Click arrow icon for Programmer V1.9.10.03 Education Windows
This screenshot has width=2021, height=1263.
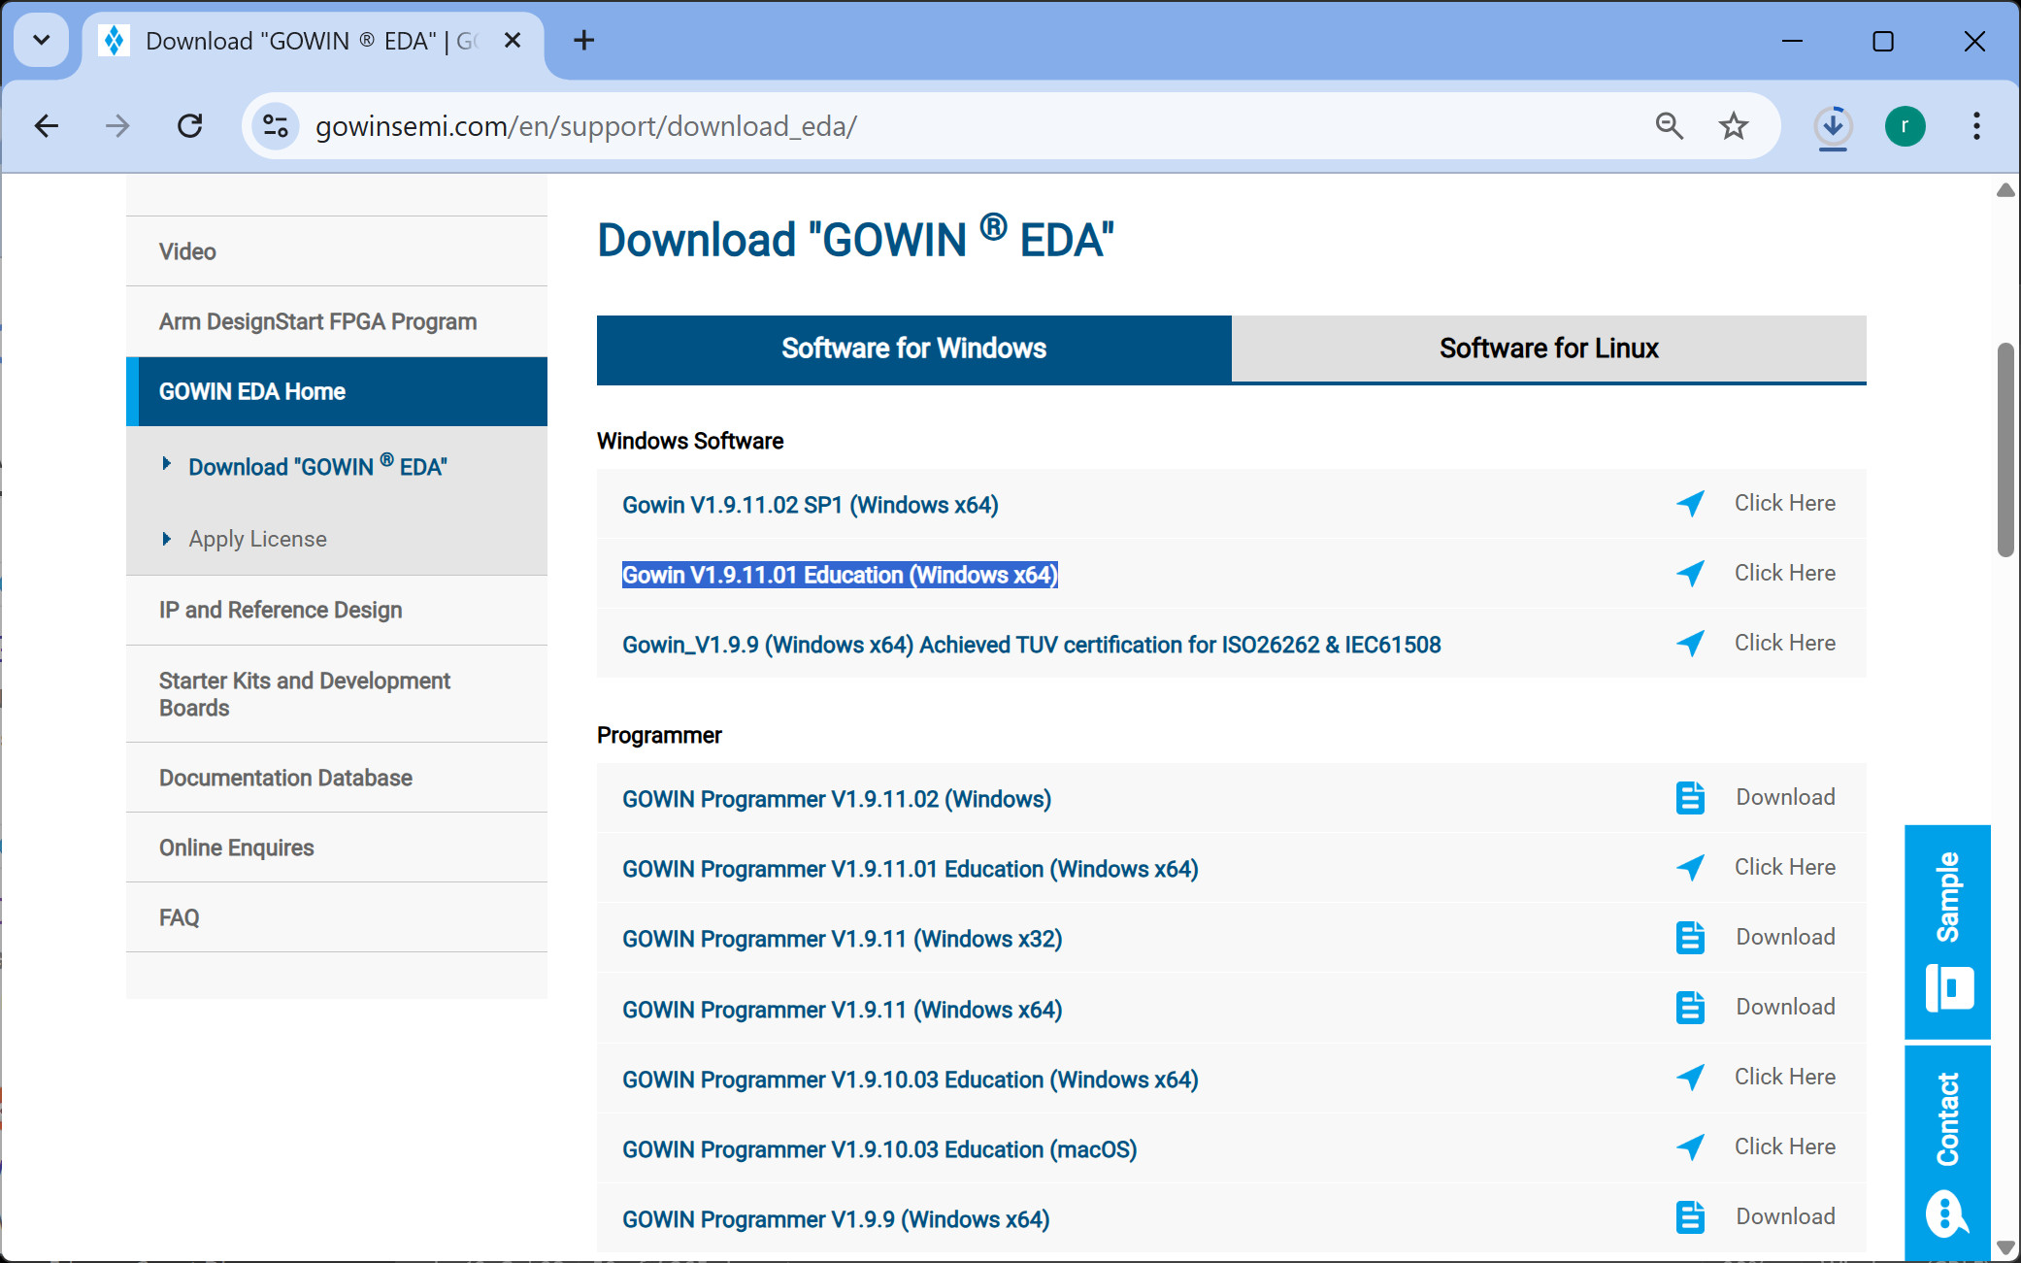pos(1690,1077)
